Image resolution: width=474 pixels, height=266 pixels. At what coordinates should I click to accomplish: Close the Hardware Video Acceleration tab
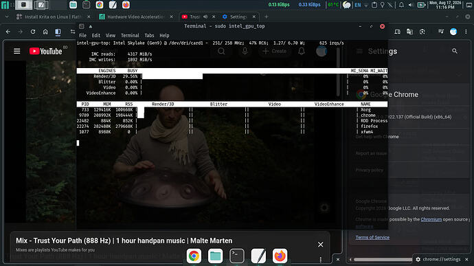(x=172, y=17)
